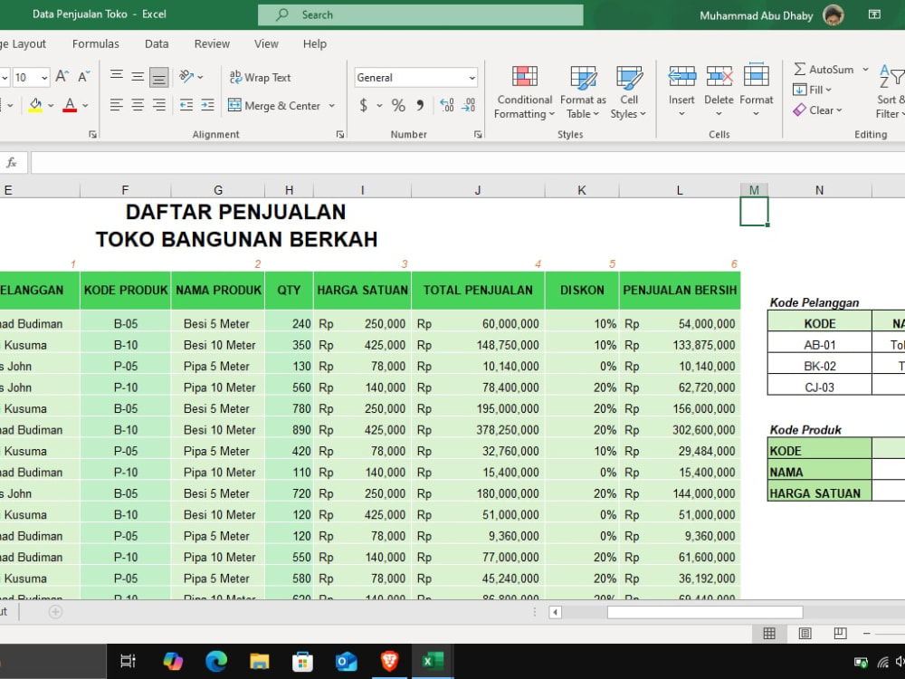
Task: Click the horizontal scrollbar thumb
Action: click(705, 612)
